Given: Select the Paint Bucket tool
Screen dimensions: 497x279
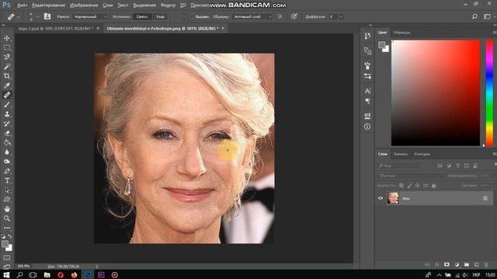Looking at the screenshot, I should [7, 143].
